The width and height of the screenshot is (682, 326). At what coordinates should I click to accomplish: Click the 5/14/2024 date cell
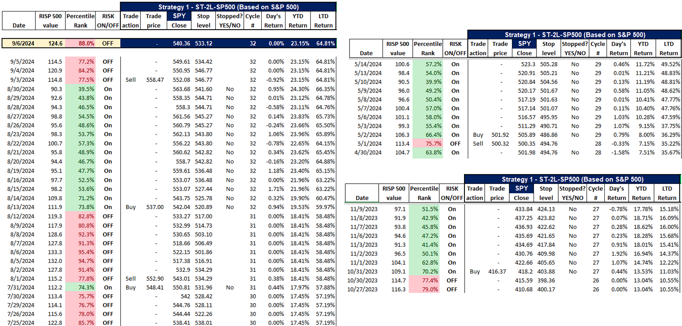coord(368,64)
